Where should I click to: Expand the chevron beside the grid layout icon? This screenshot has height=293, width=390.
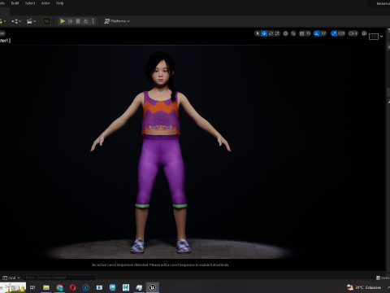coord(381,37)
